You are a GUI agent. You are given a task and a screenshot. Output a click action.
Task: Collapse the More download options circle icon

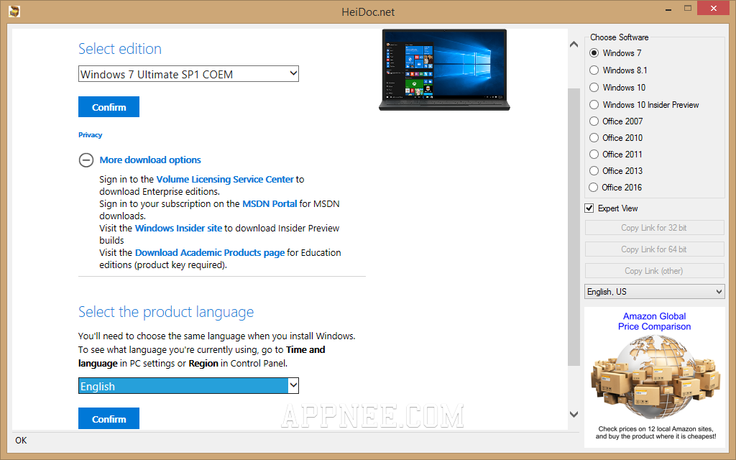[x=86, y=160]
